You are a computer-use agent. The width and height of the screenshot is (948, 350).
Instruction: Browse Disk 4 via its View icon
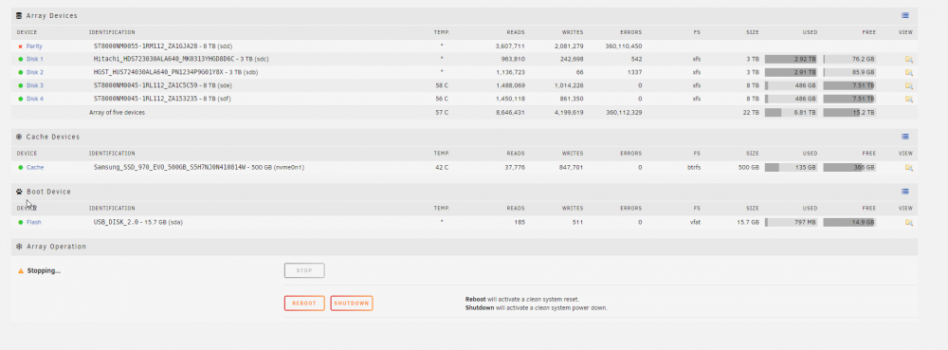(908, 100)
